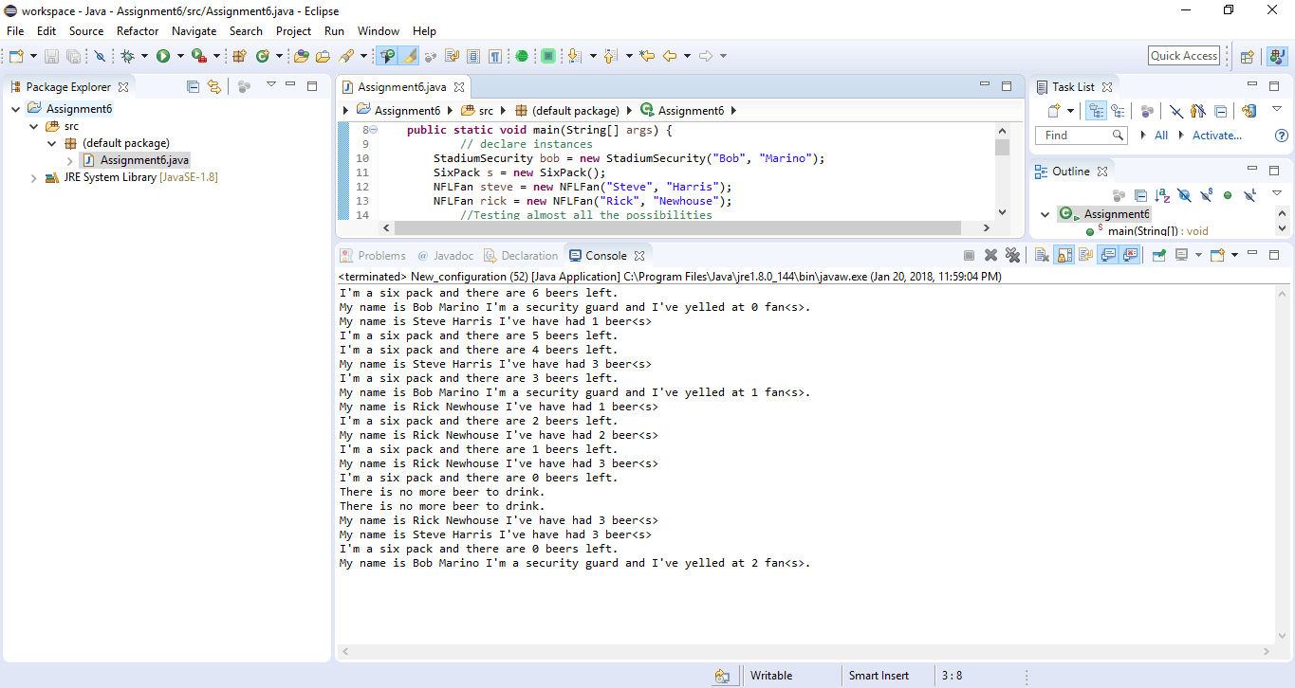1295x688 pixels.
Task: Open Run button dropdown arrow
Action: 179,57
